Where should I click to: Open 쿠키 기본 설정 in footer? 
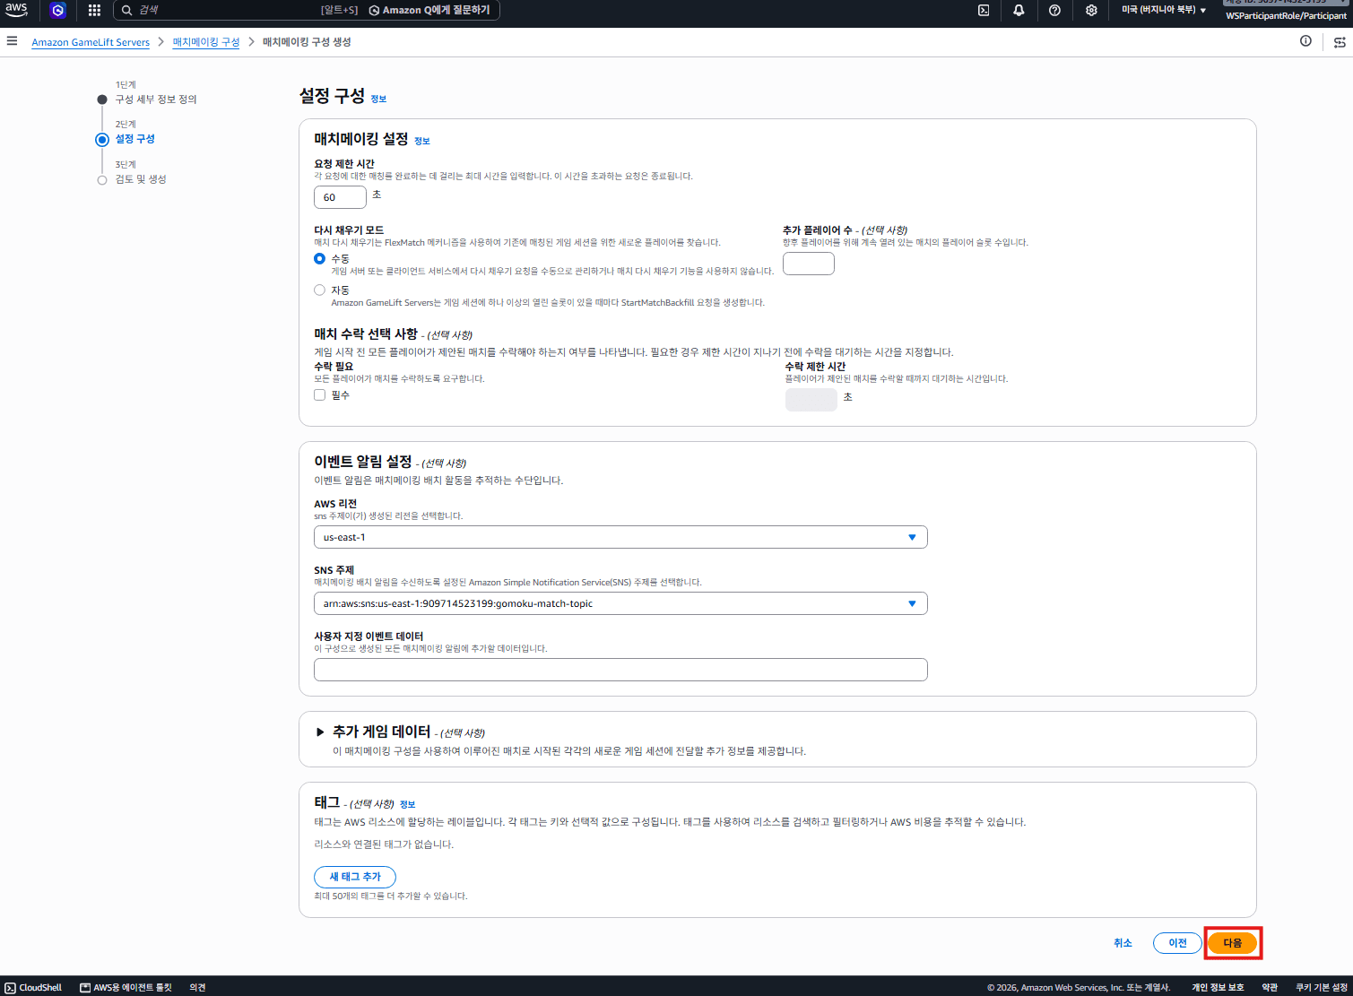(1322, 987)
